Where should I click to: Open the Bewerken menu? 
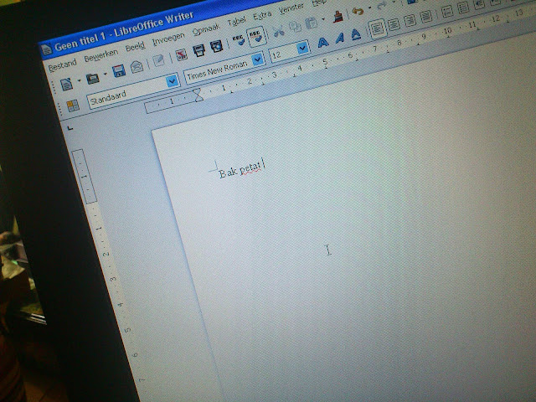[x=101, y=55]
